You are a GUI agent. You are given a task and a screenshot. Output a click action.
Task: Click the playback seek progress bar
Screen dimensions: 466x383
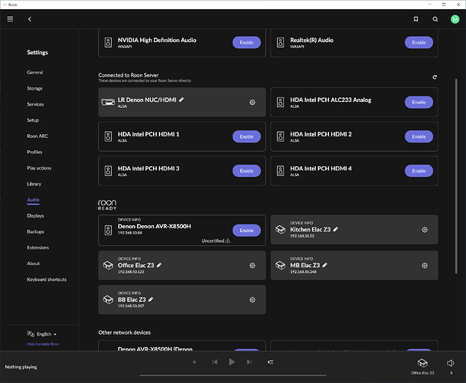pos(233,375)
